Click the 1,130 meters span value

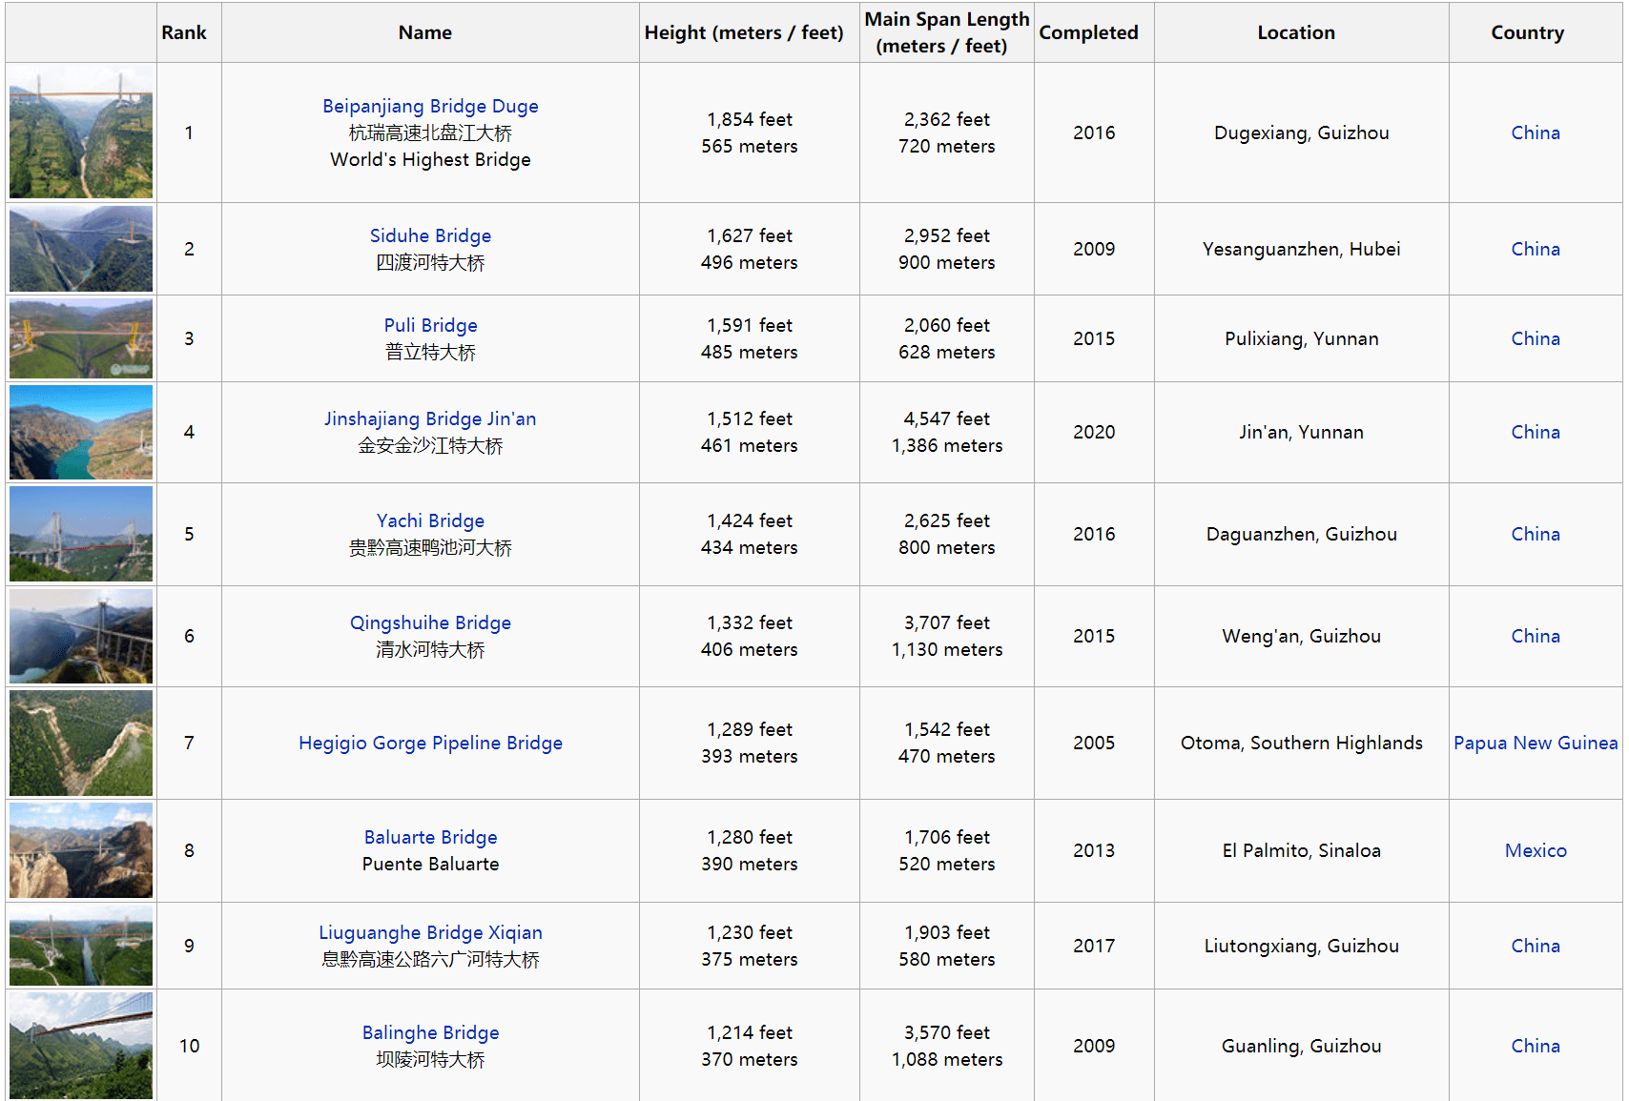947,649
